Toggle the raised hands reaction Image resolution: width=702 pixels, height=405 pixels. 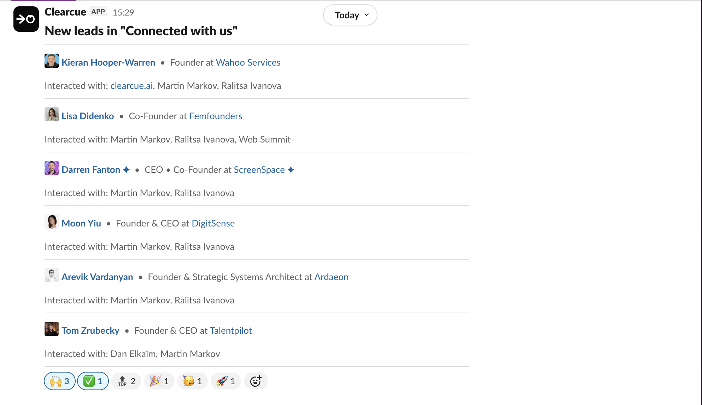pyautogui.click(x=59, y=381)
